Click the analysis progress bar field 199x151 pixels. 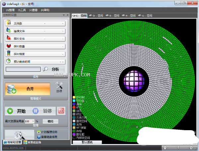click(23, 69)
